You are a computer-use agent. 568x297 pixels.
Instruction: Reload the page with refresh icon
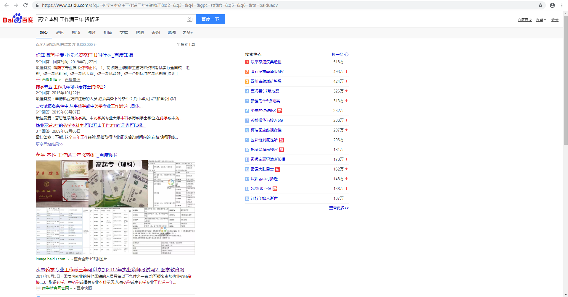(25, 5)
